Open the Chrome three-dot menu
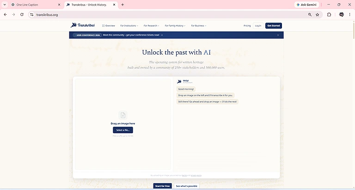 coord(349,15)
